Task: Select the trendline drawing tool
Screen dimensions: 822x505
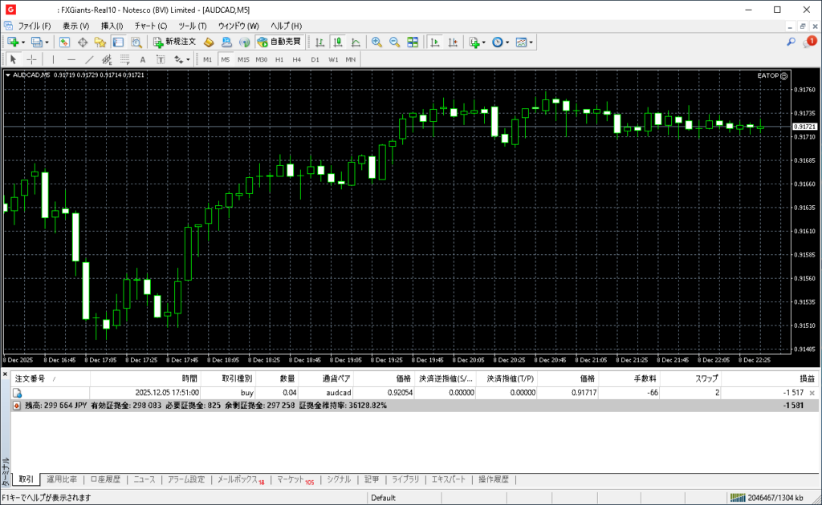Action: [x=89, y=59]
